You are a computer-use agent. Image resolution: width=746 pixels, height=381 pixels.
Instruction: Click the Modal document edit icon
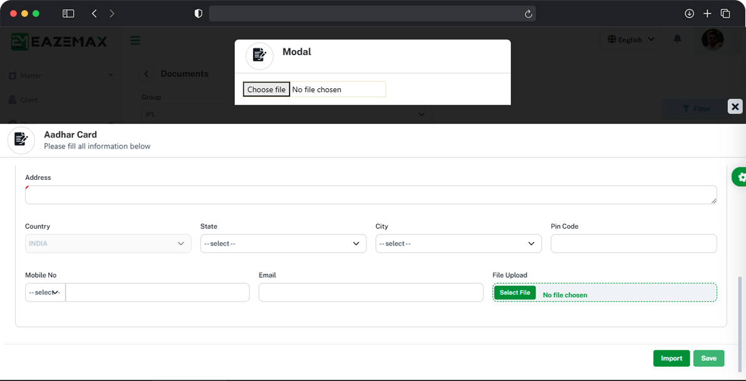pos(259,56)
